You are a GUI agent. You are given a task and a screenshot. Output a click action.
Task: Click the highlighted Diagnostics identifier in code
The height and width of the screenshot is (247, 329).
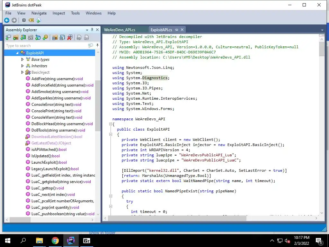coord(155,78)
